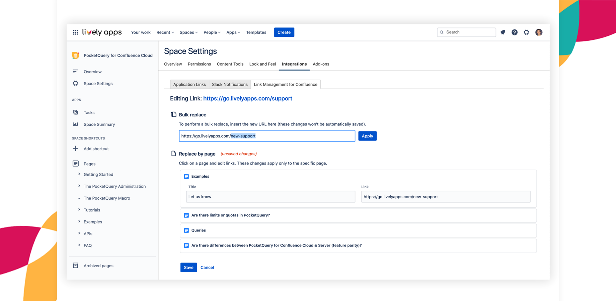Apply the bulk replace URL change

[x=367, y=136]
